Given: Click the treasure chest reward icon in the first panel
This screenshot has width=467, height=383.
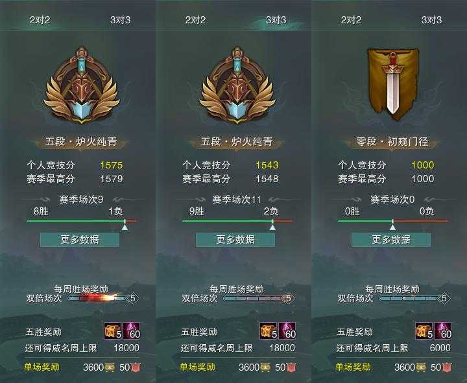Looking at the screenshot, I should click(x=113, y=331).
